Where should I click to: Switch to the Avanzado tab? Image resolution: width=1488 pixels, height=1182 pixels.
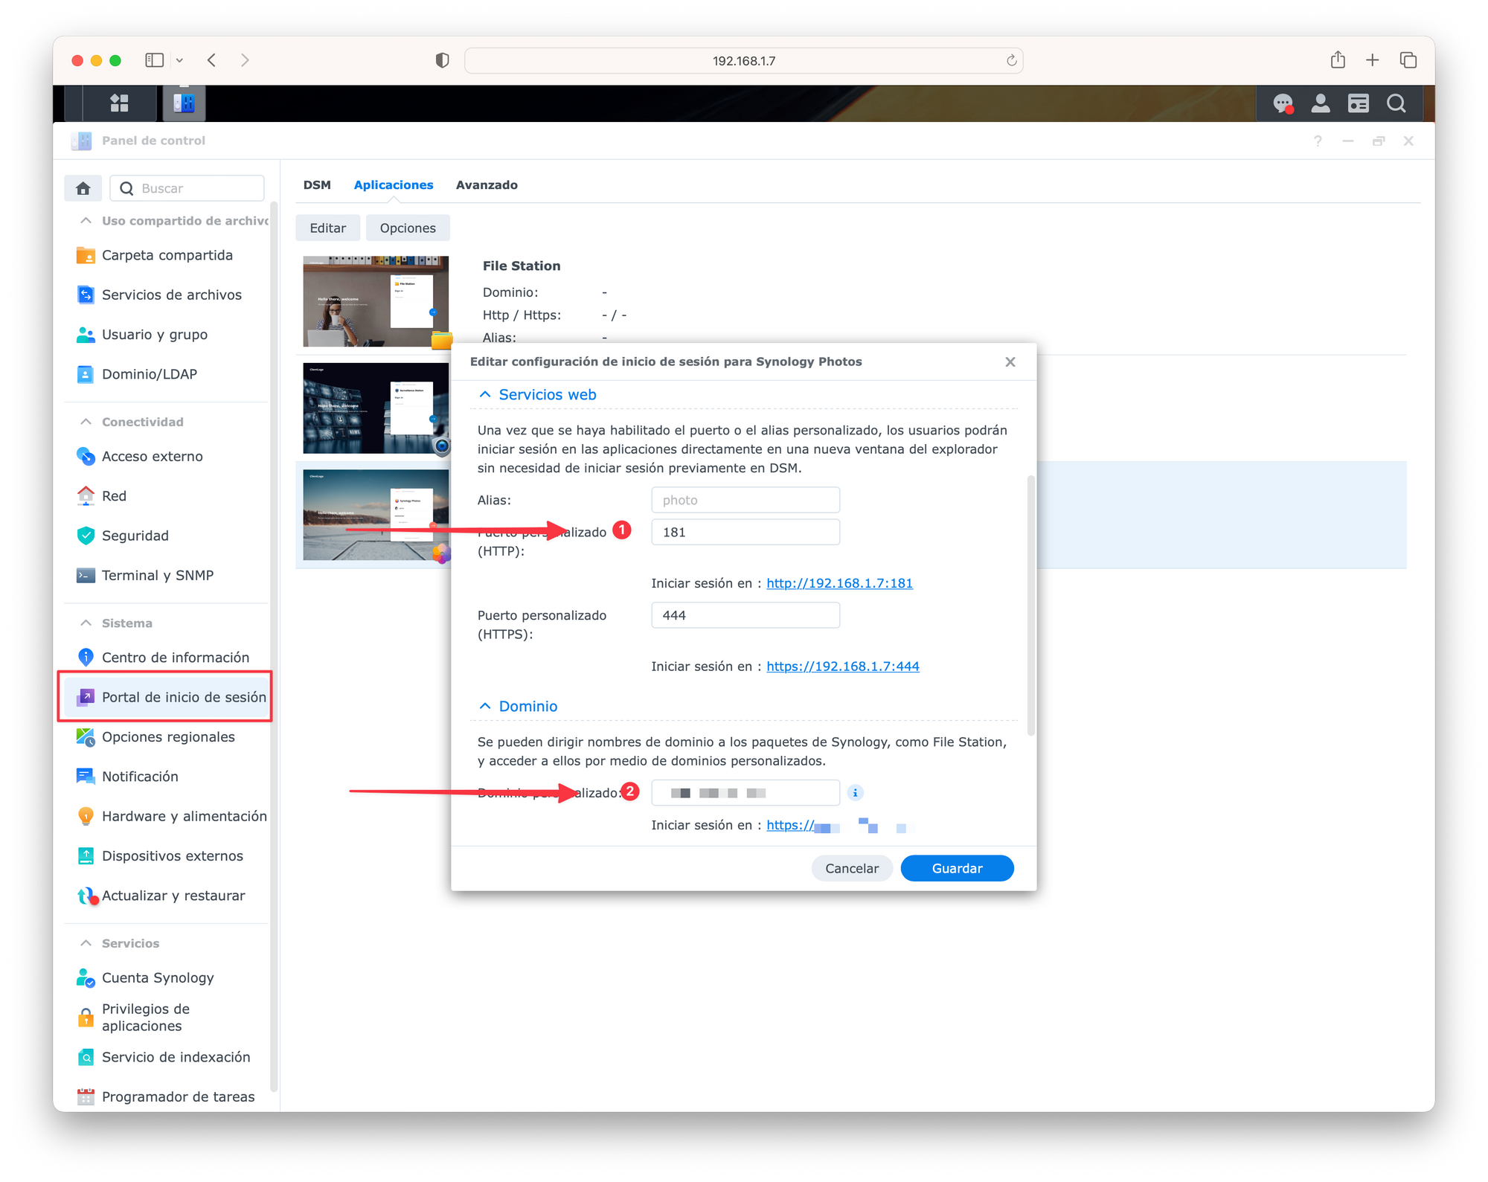[487, 185]
